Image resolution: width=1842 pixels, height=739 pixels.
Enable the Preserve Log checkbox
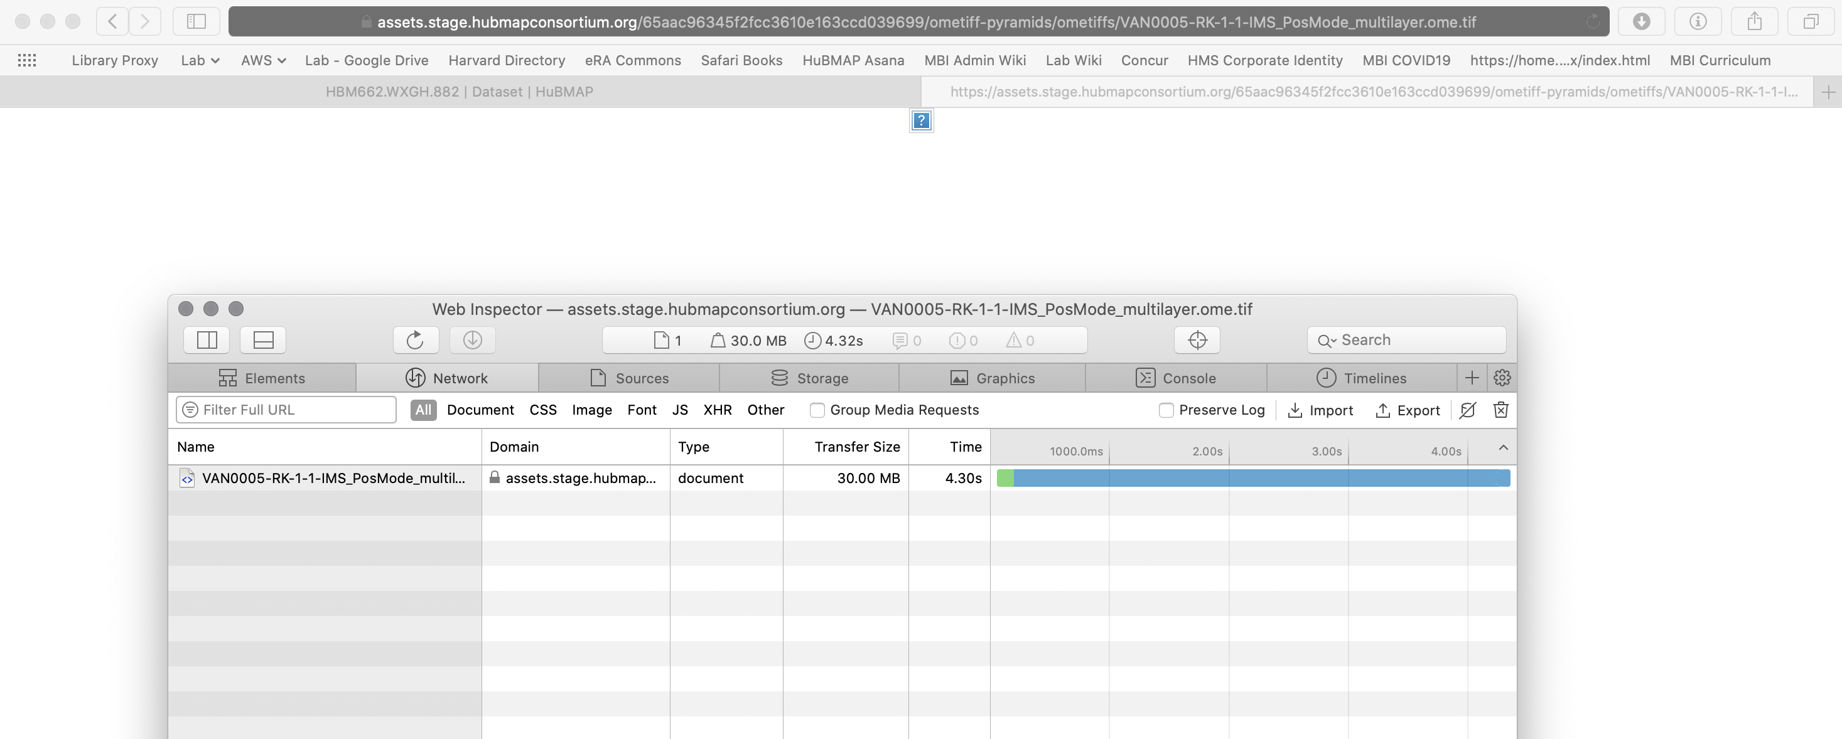pos(1166,410)
